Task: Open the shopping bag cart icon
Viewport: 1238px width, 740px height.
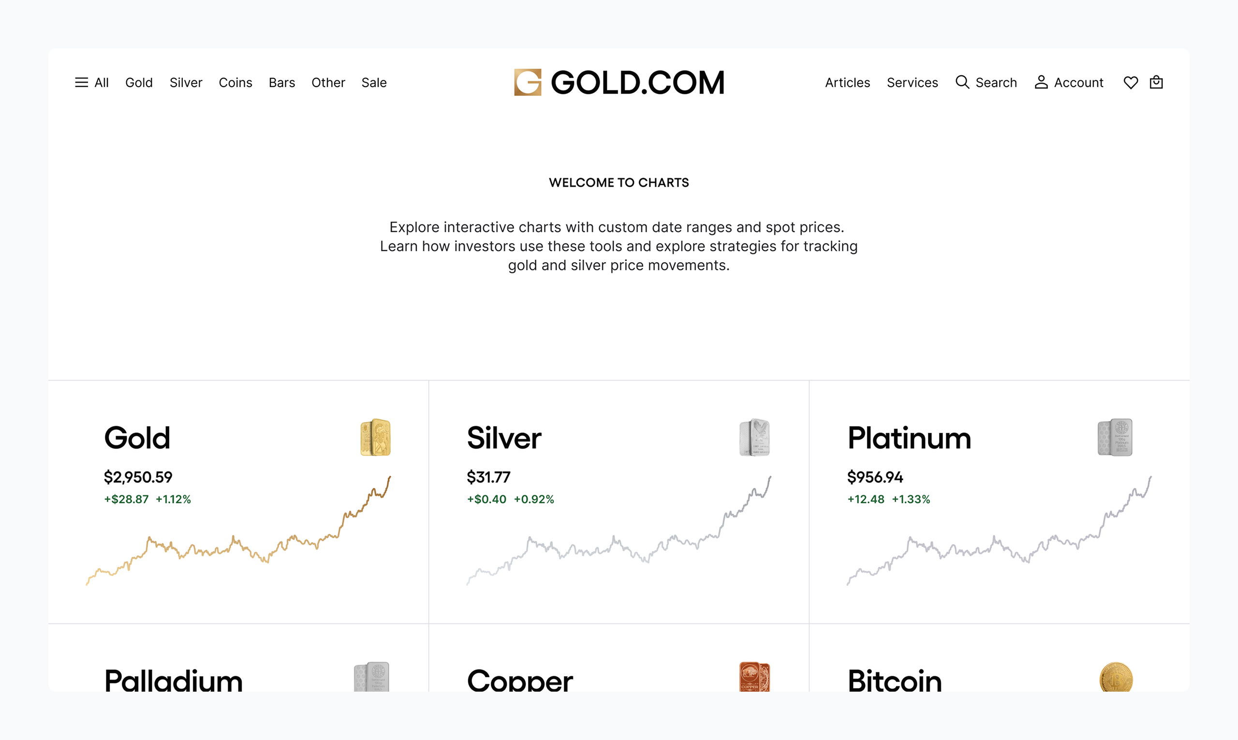Action: point(1156,82)
